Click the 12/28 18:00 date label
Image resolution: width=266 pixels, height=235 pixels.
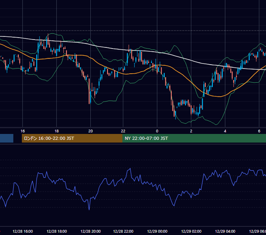pyautogui.click(x=57, y=231)
